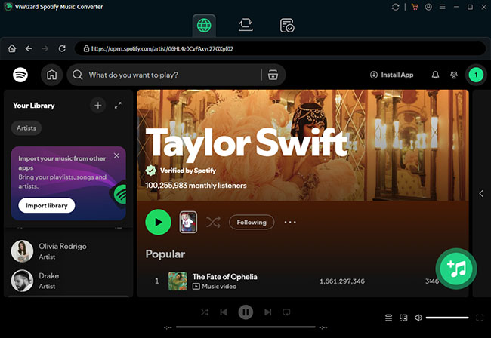Play Taylor Swift with the green play button
491x338 pixels.
click(x=158, y=222)
